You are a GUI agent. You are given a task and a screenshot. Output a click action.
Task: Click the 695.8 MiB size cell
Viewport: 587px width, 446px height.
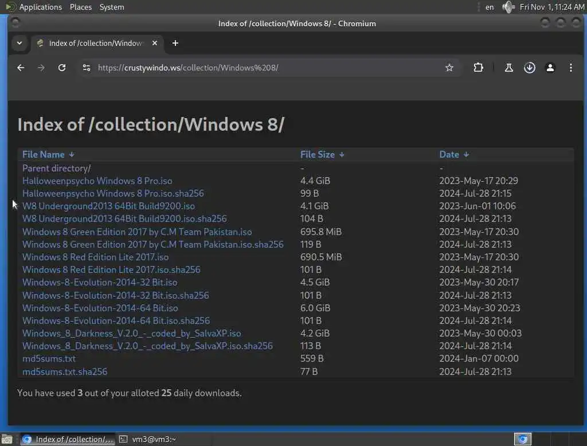(321, 232)
